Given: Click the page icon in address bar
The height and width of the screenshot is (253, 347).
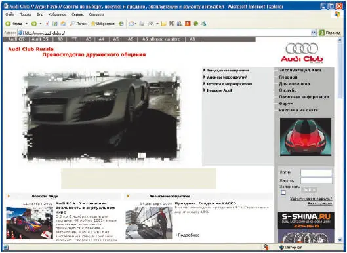Looking at the screenshot, I should (21, 33).
